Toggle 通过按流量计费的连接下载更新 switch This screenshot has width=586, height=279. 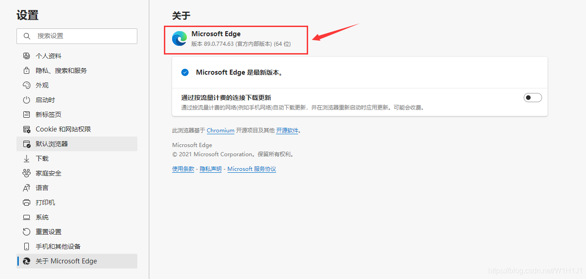click(533, 98)
